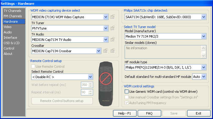Expand HF module type dropdown

click(x=203, y=67)
